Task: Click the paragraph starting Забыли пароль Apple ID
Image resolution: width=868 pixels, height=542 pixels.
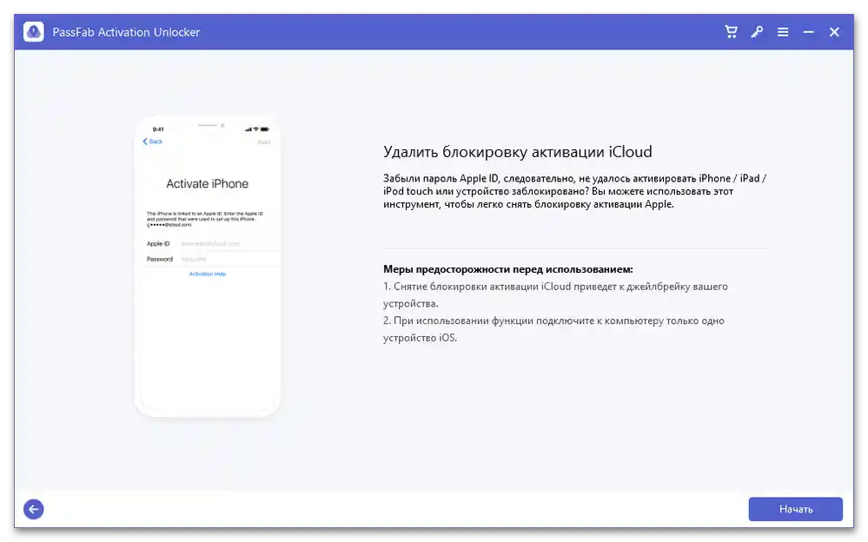Action: pos(574,191)
